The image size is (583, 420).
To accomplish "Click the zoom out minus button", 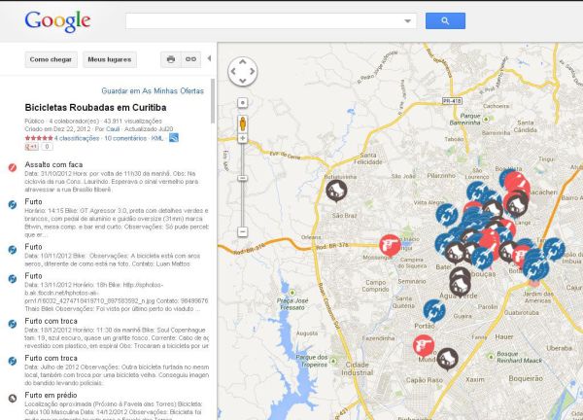I will coord(242,232).
